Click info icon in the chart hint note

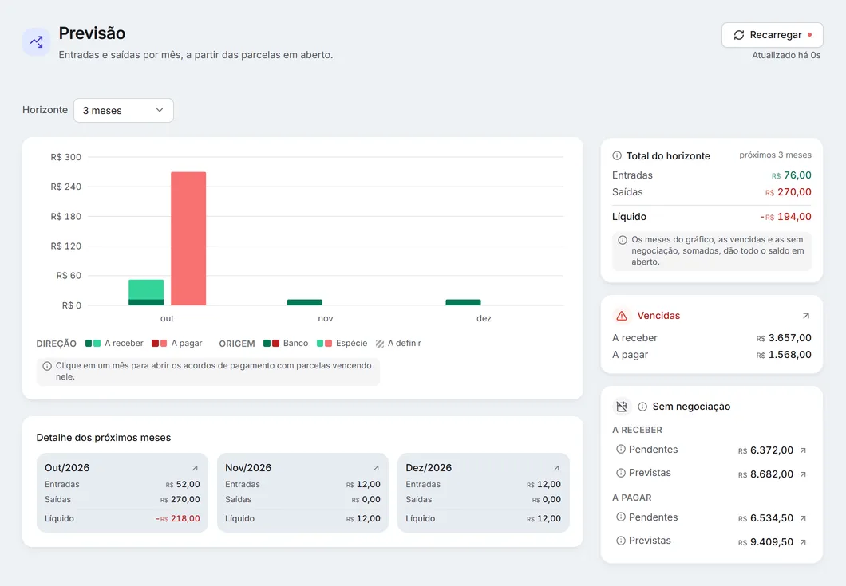(x=47, y=366)
